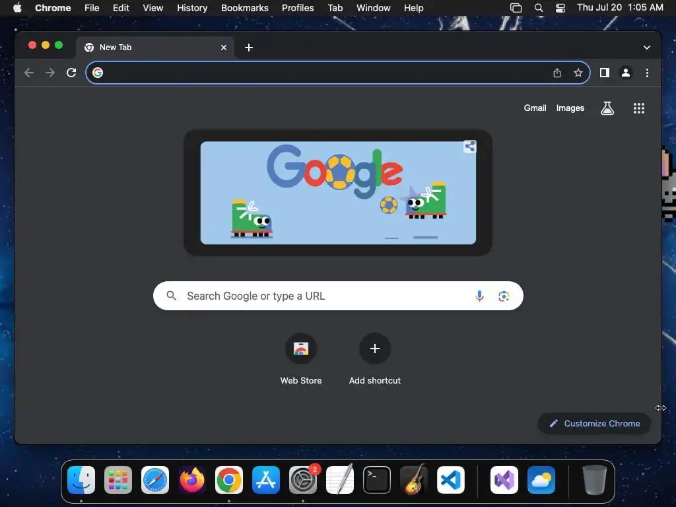This screenshot has width=676, height=507.
Task: Open the Apple menu
Action: click(x=17, y=8)
